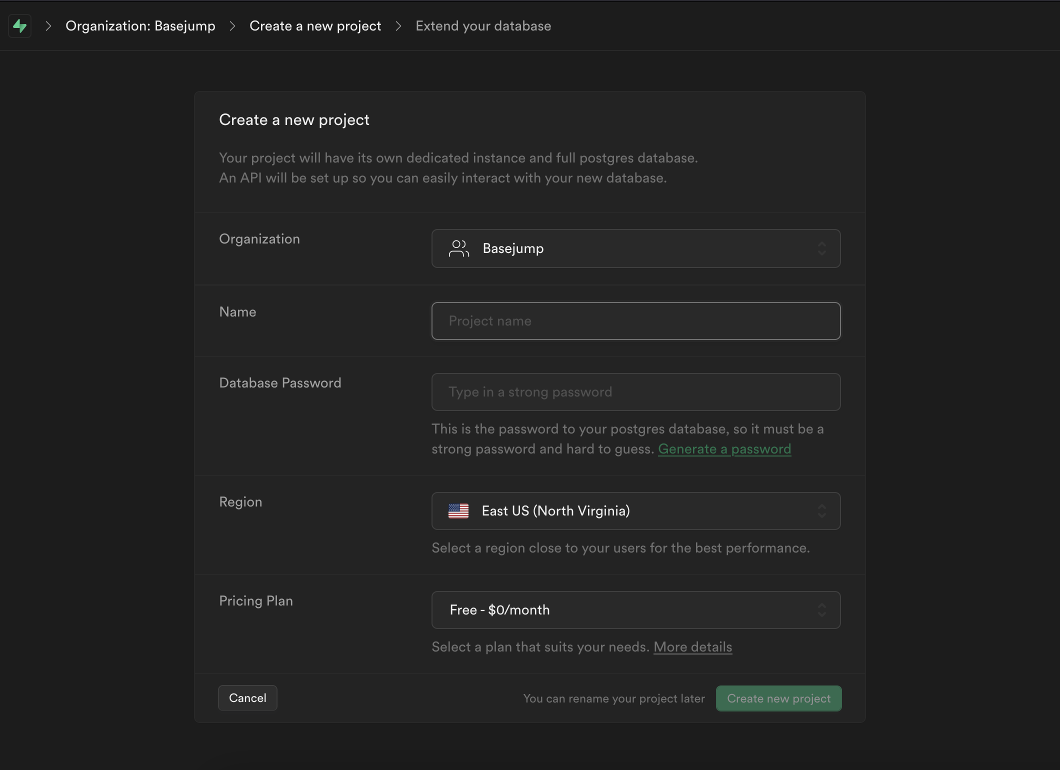The image size is (1060, 770).
Task: Click the lightning bolt app logo icon
Action: click(x=19, y=24)
